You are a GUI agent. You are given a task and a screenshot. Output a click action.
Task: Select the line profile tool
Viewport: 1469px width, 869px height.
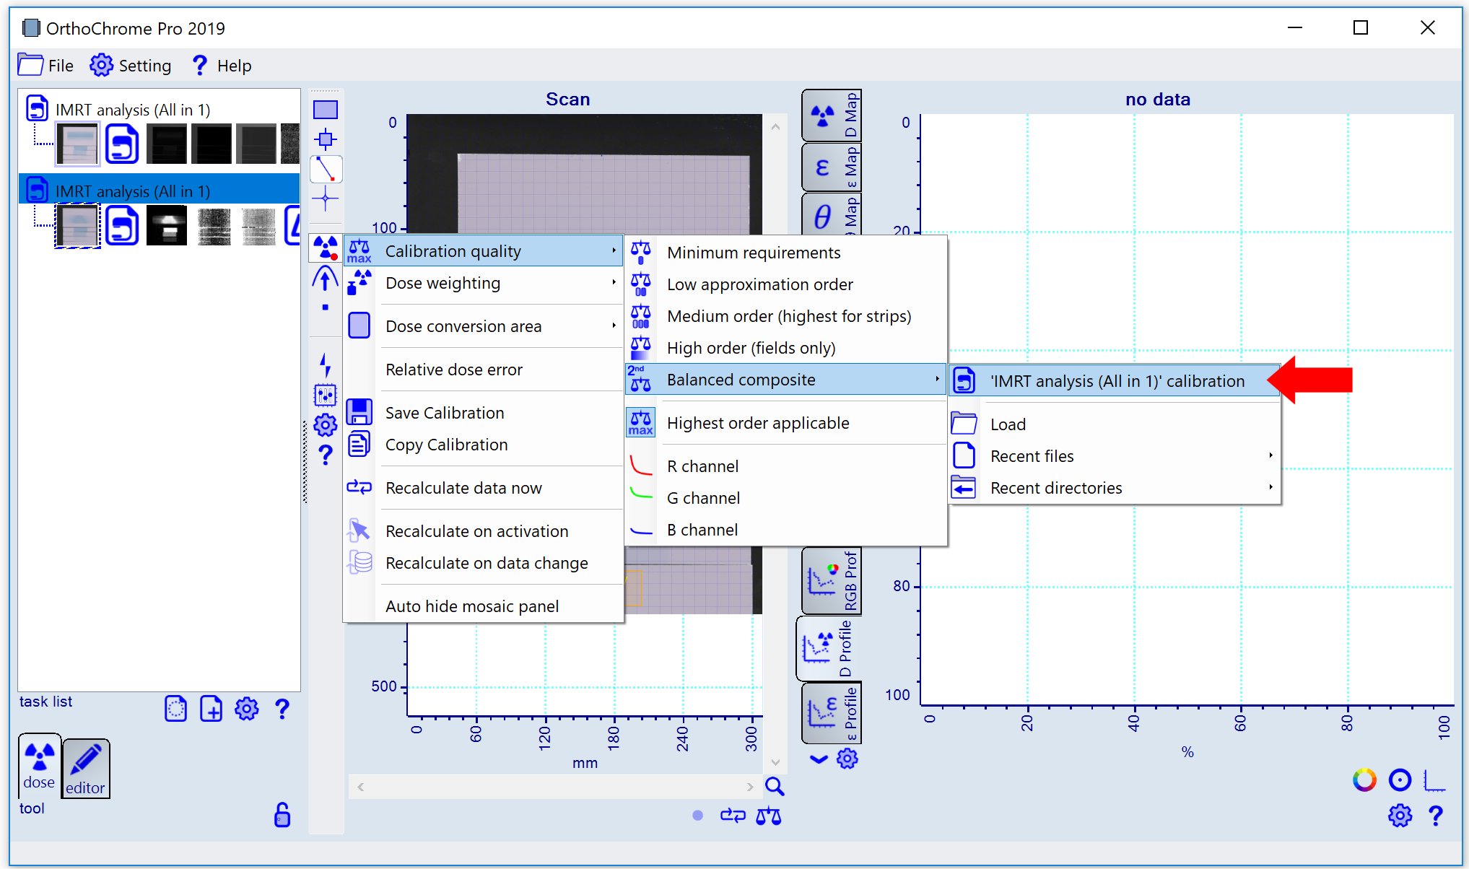[x=325, y=170]
